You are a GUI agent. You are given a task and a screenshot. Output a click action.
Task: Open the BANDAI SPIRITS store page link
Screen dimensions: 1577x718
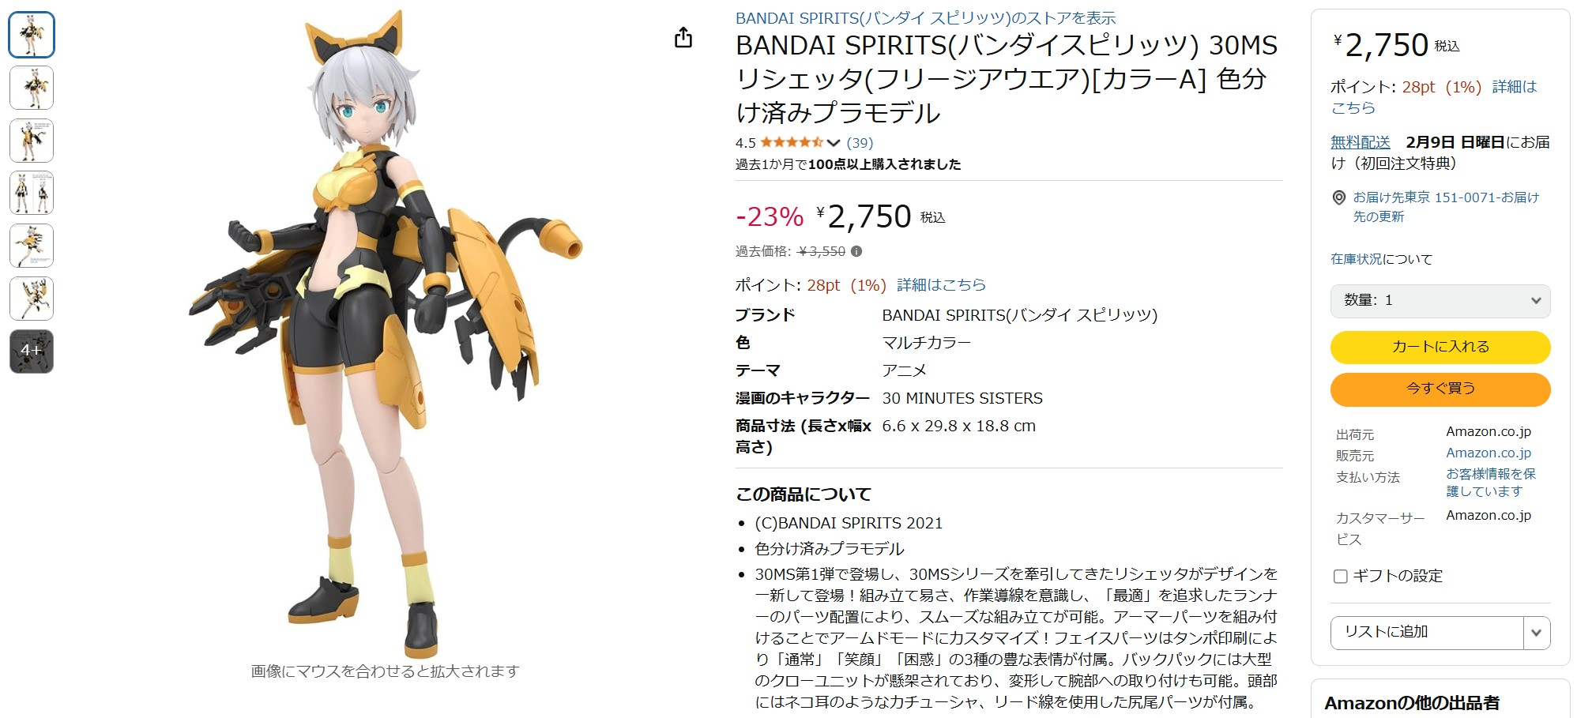pyautogui.click(x=926, y=18)
